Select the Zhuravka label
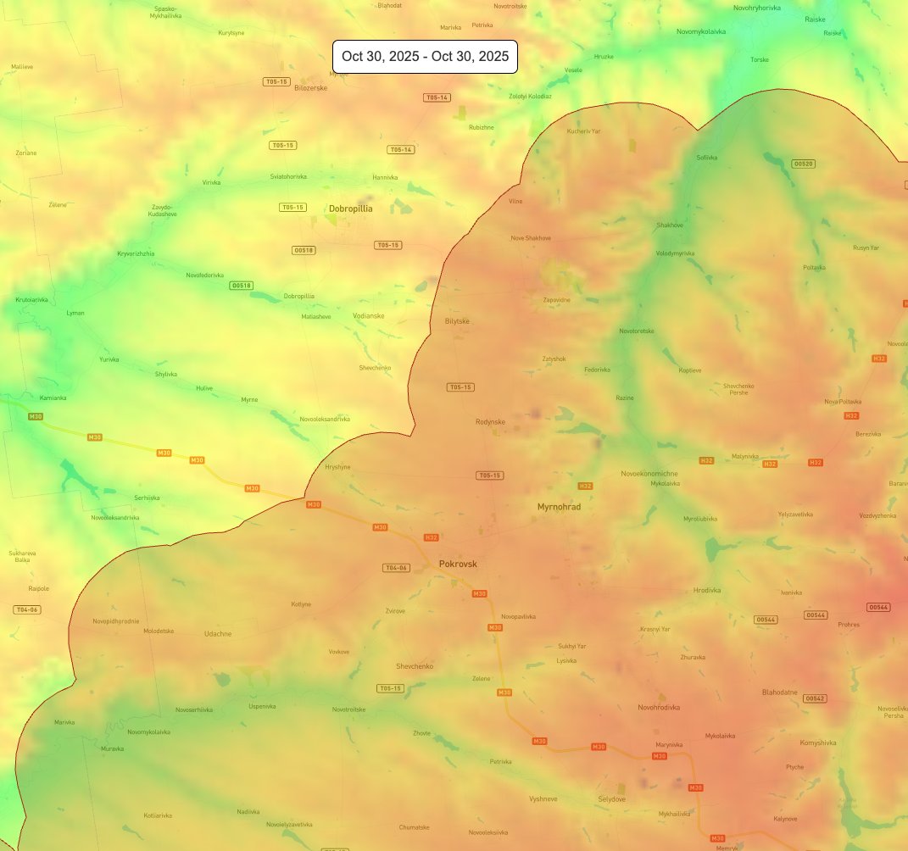 coord(693,658)
